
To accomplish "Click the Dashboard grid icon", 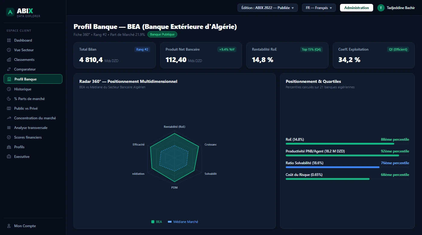I will coord(9,40).
